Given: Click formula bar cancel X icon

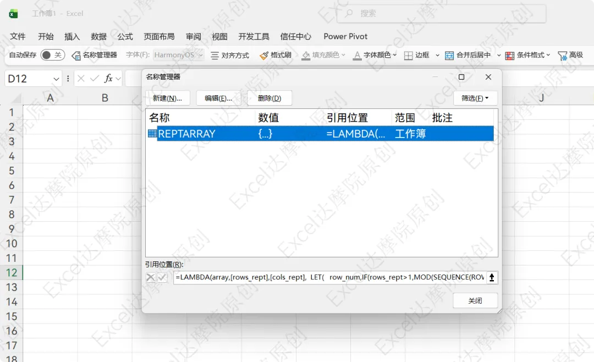Looking at the screenshot, I should click(x=81, y=79).
